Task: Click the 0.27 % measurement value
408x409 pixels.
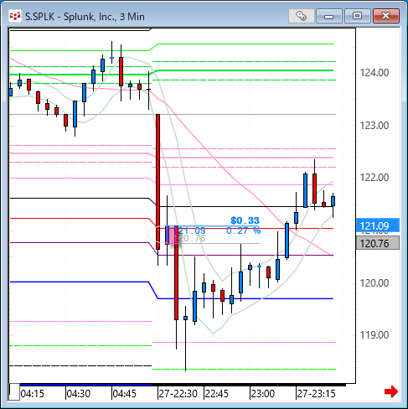Action: (x=243, y=230)
